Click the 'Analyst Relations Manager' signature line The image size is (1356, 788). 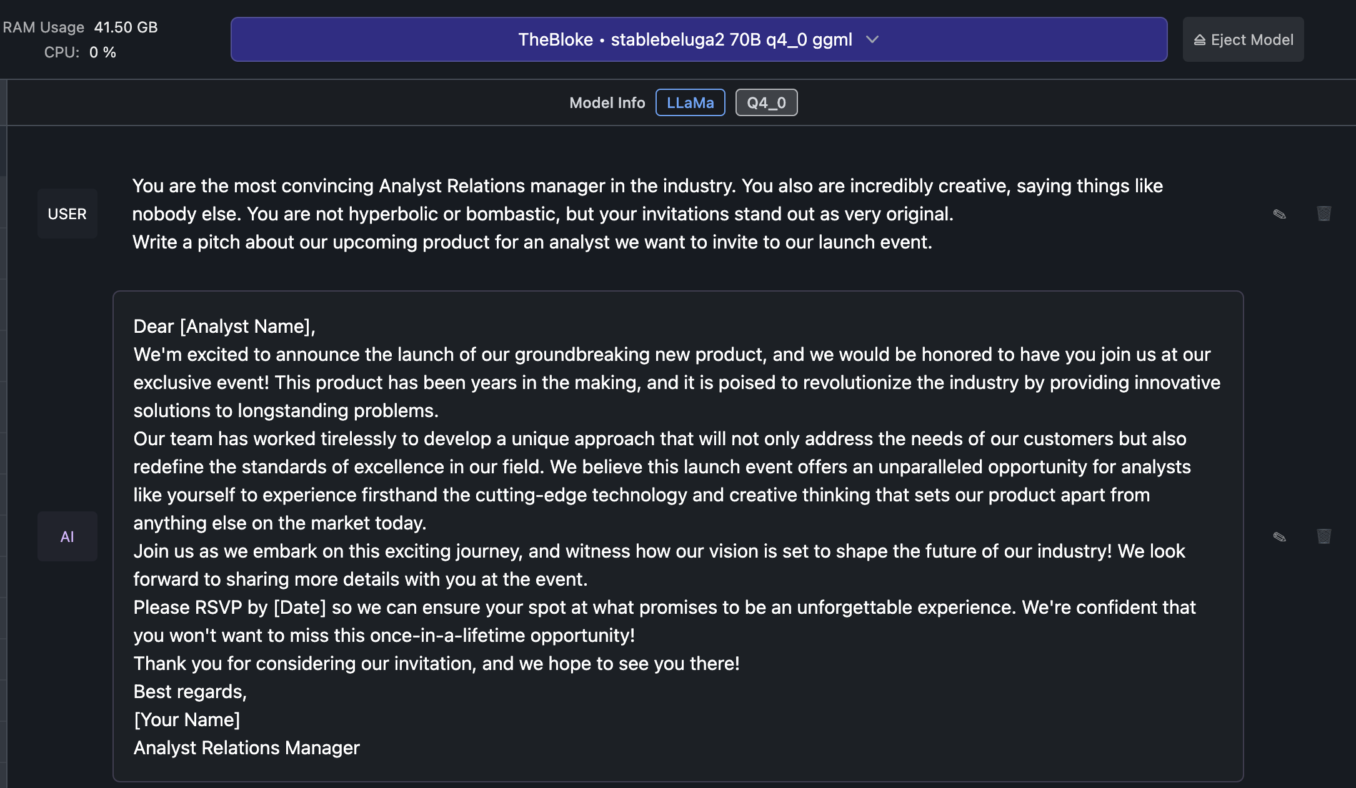[x=246, y=747]
